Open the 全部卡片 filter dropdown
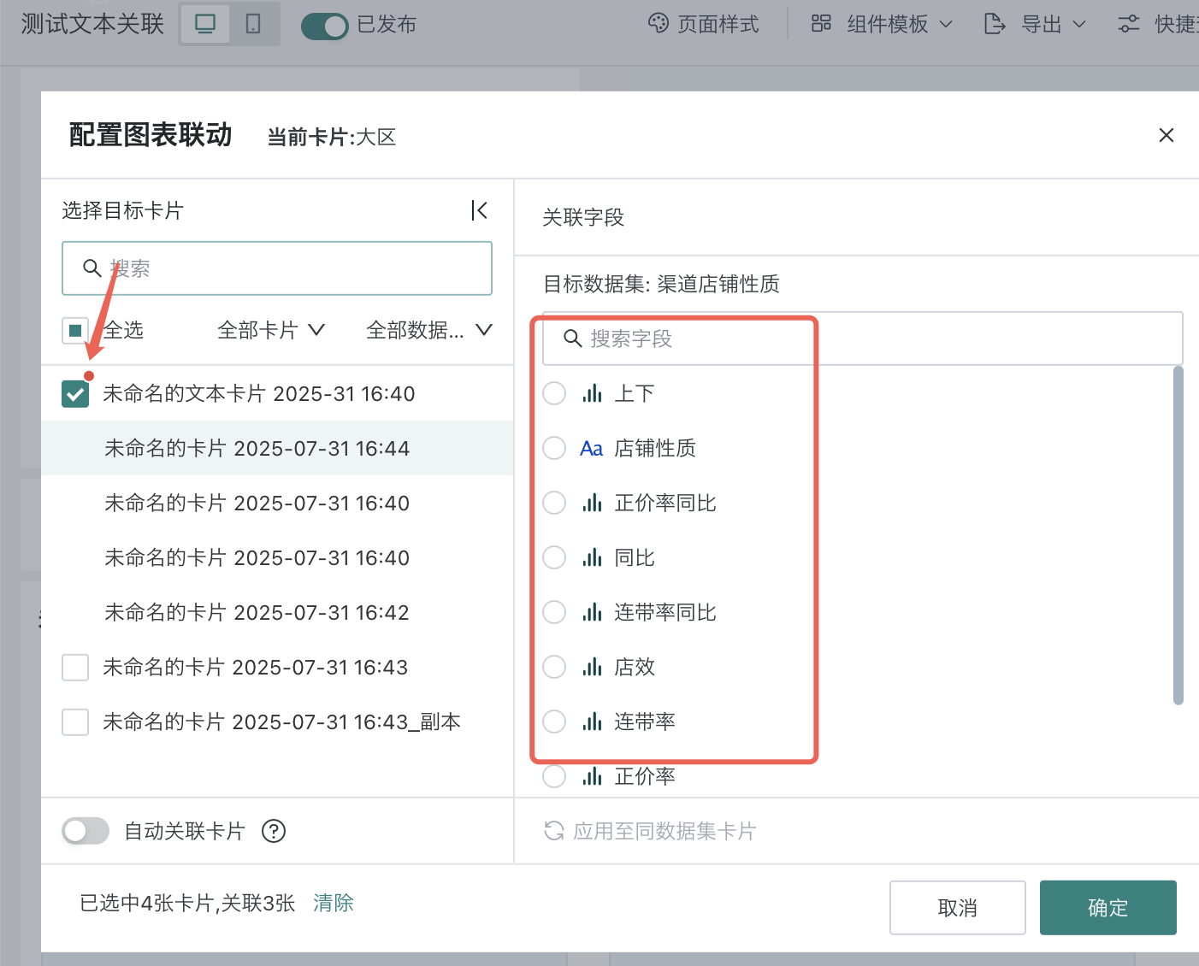This screenshot has height=966, width=1199. click(271, 330)
